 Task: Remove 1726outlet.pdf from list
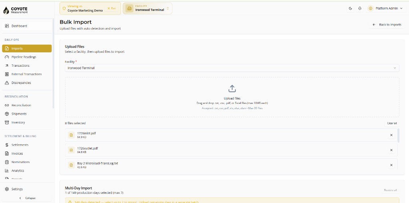coord(391,150)
